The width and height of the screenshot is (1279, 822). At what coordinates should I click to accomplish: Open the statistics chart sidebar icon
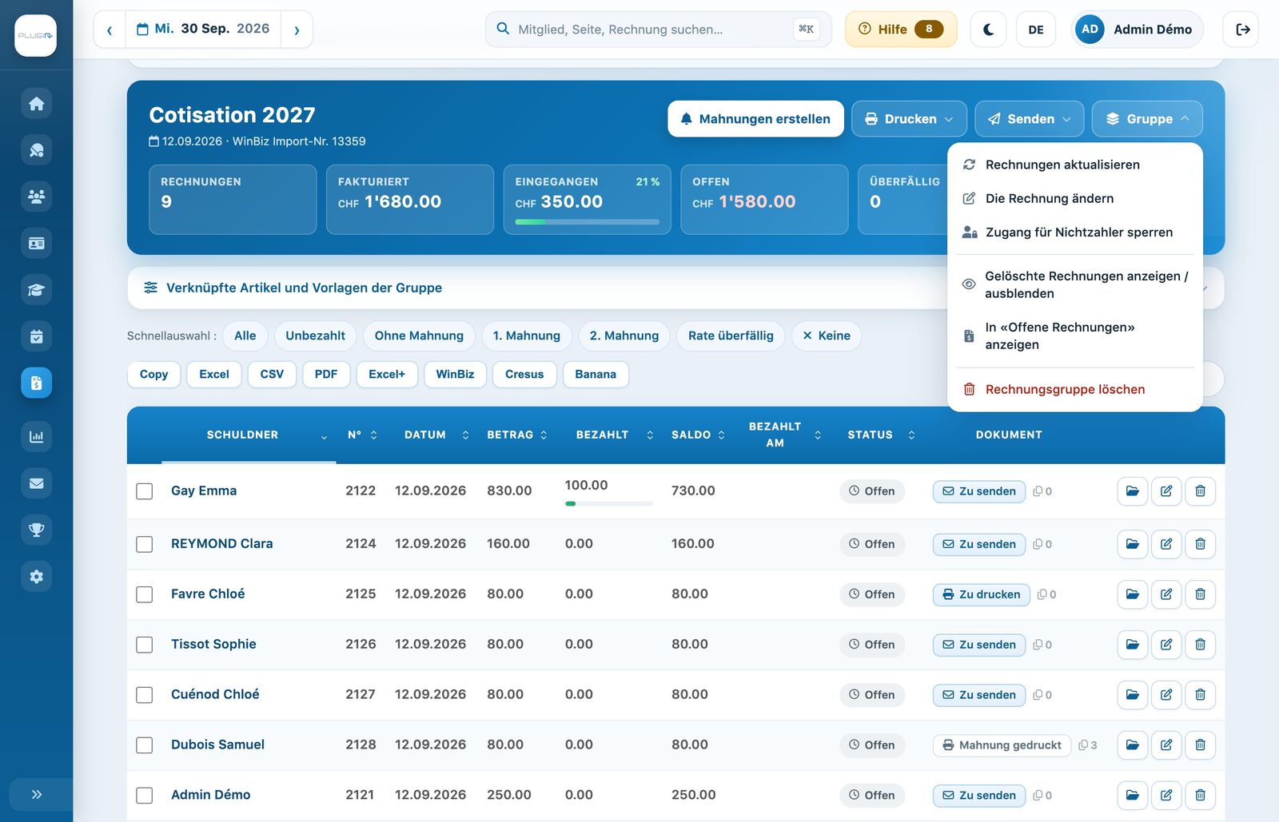36,437
